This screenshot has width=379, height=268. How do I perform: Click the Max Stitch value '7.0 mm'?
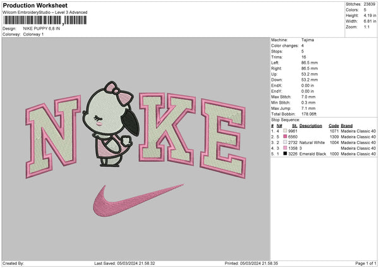(x=308, y=97)
